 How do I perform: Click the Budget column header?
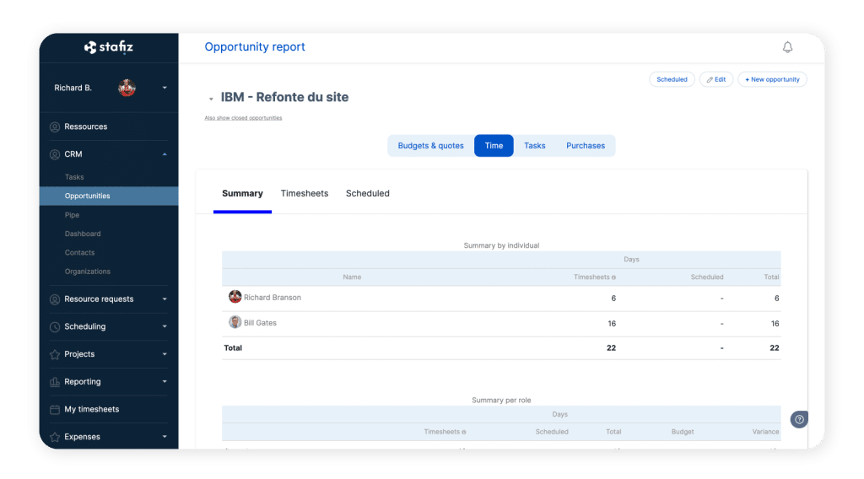click(682, 432)
